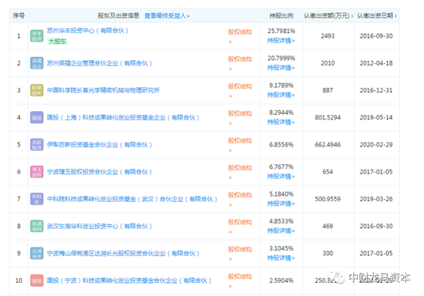Viewport: 424px width, 296px height.
Task: Select the 500.9559 capital amount cell
Action: coord(328,199)
